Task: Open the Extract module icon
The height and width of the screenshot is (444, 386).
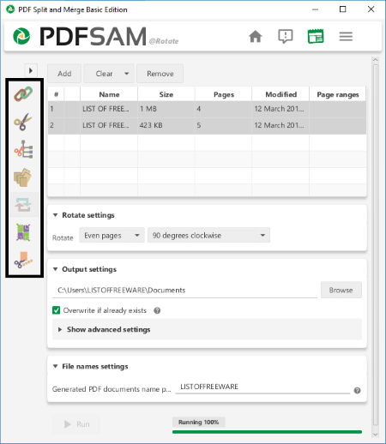Action: (23, 232)
